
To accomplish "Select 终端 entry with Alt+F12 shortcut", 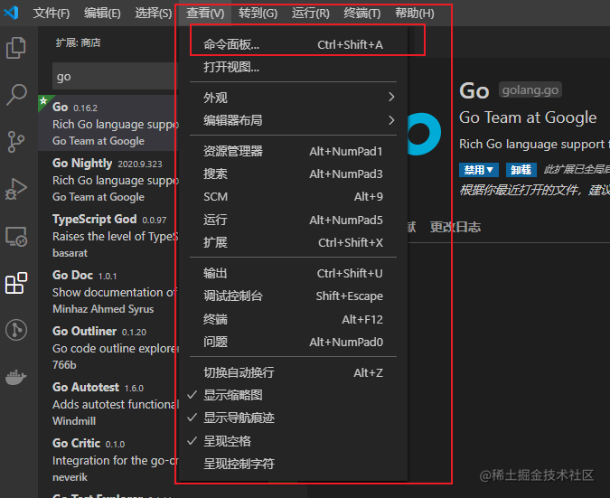I will point(293,319).
